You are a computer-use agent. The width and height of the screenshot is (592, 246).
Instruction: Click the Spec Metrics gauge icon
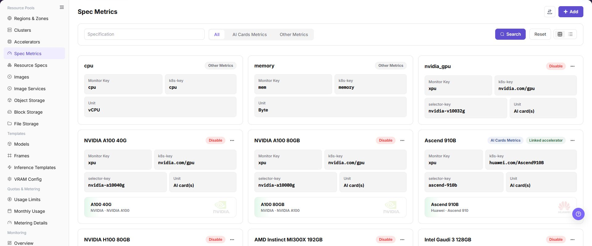(x=10, y=53)
